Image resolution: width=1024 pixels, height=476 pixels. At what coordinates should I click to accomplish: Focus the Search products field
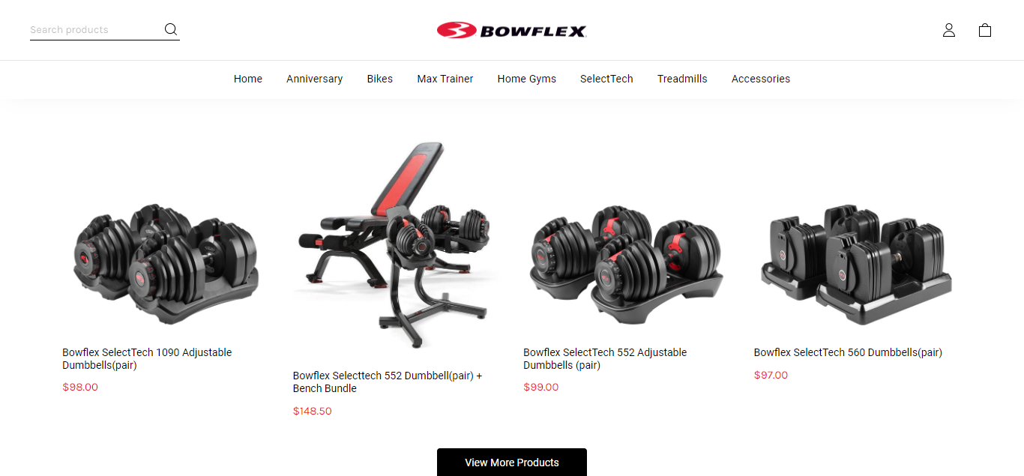(x=95, y=30)
